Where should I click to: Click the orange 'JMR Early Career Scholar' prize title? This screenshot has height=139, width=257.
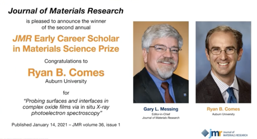(66, 39)
